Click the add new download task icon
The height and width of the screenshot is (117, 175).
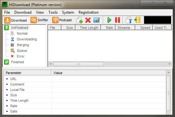(x=80, y=20)
